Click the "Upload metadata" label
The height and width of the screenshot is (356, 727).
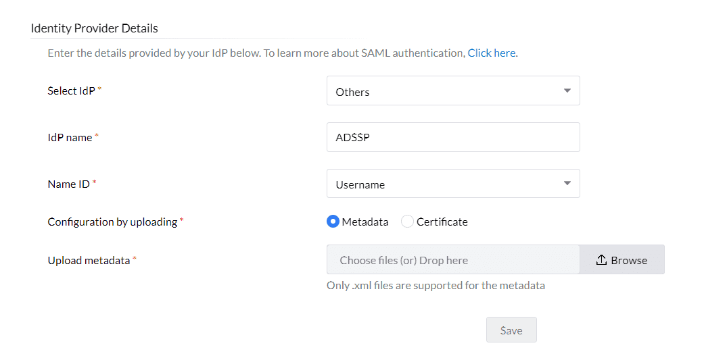click(x=89, y=260)
